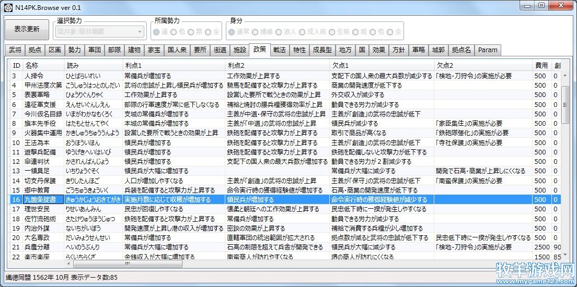Open the 選択勢力 combo box 筒井家:筒井順慶

pyautogui.click(x=100, y=32)
